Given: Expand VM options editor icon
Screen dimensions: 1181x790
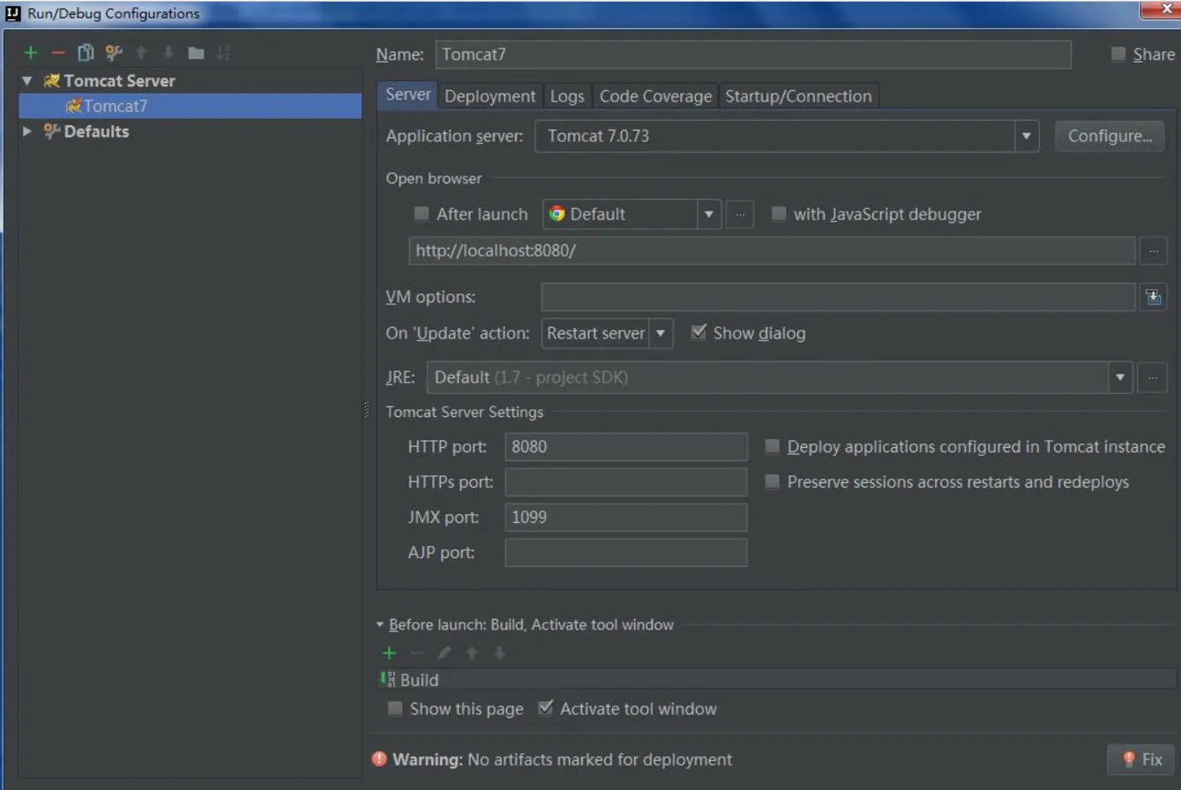Looking at the screenshot, I should pyautogui.click(x=1153, y=297).
